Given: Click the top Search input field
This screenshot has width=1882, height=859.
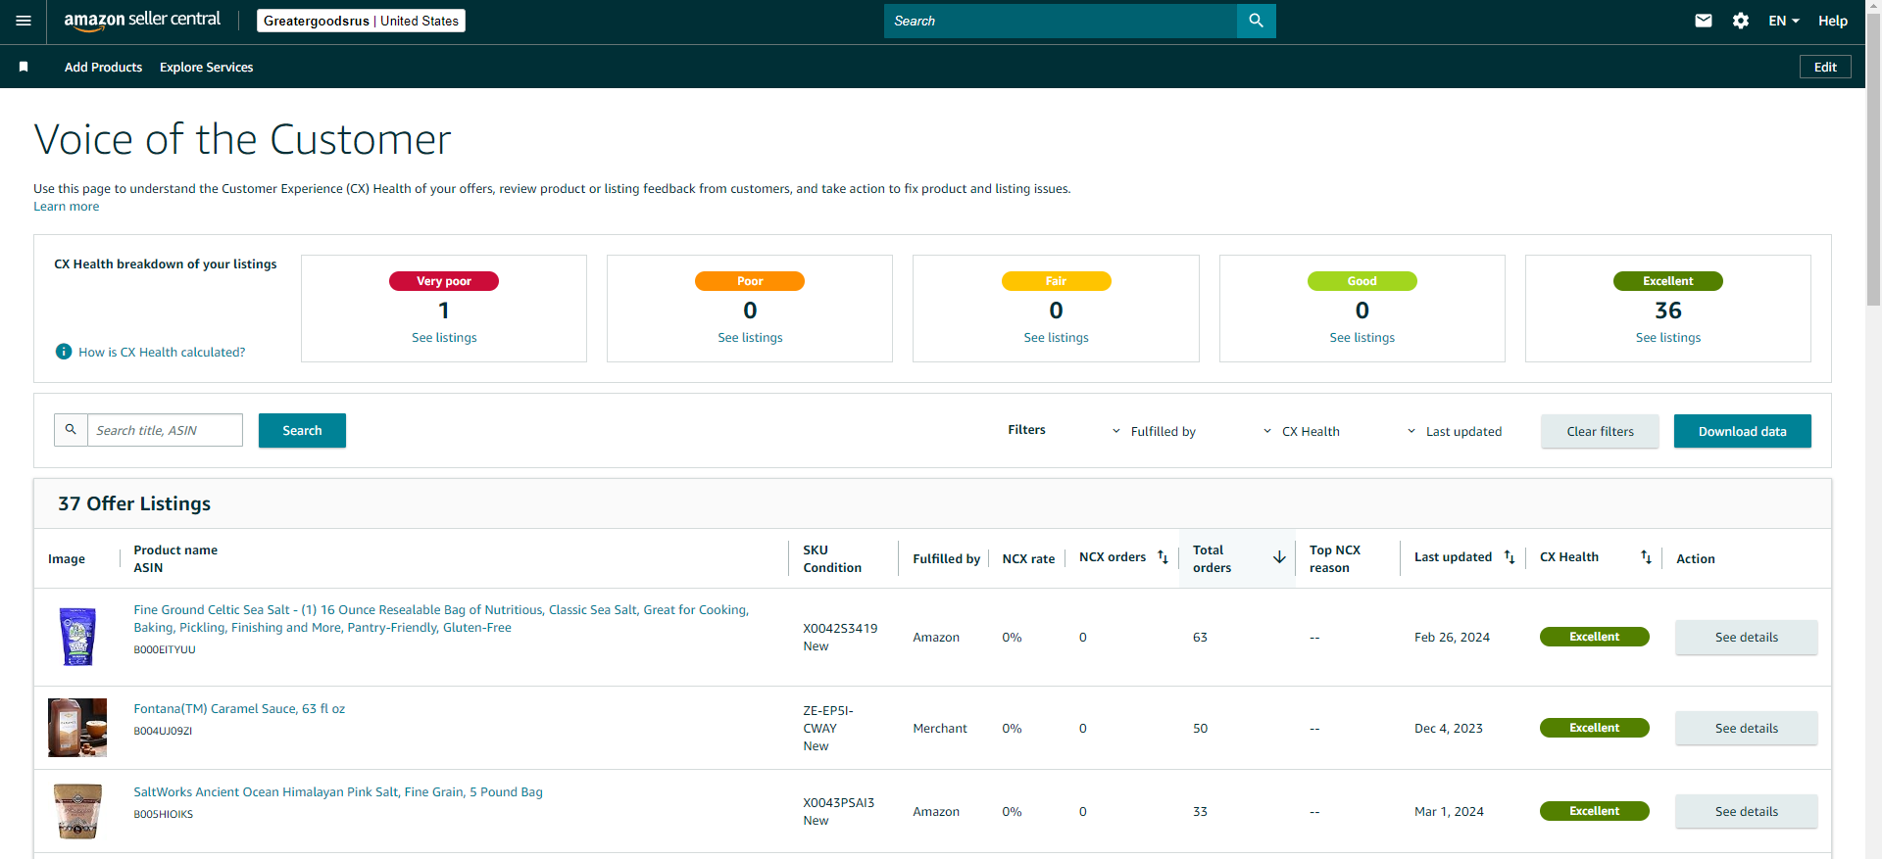Looking at the screenshot, I should [1061, 21].
